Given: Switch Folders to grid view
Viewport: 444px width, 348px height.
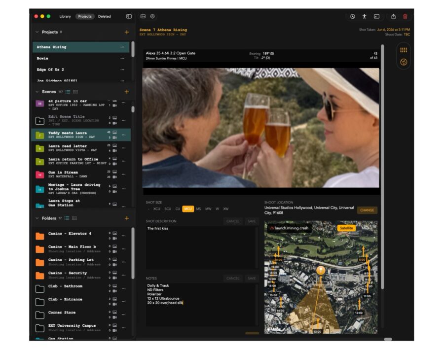Looking at the screenshot, I should (74, 218).
